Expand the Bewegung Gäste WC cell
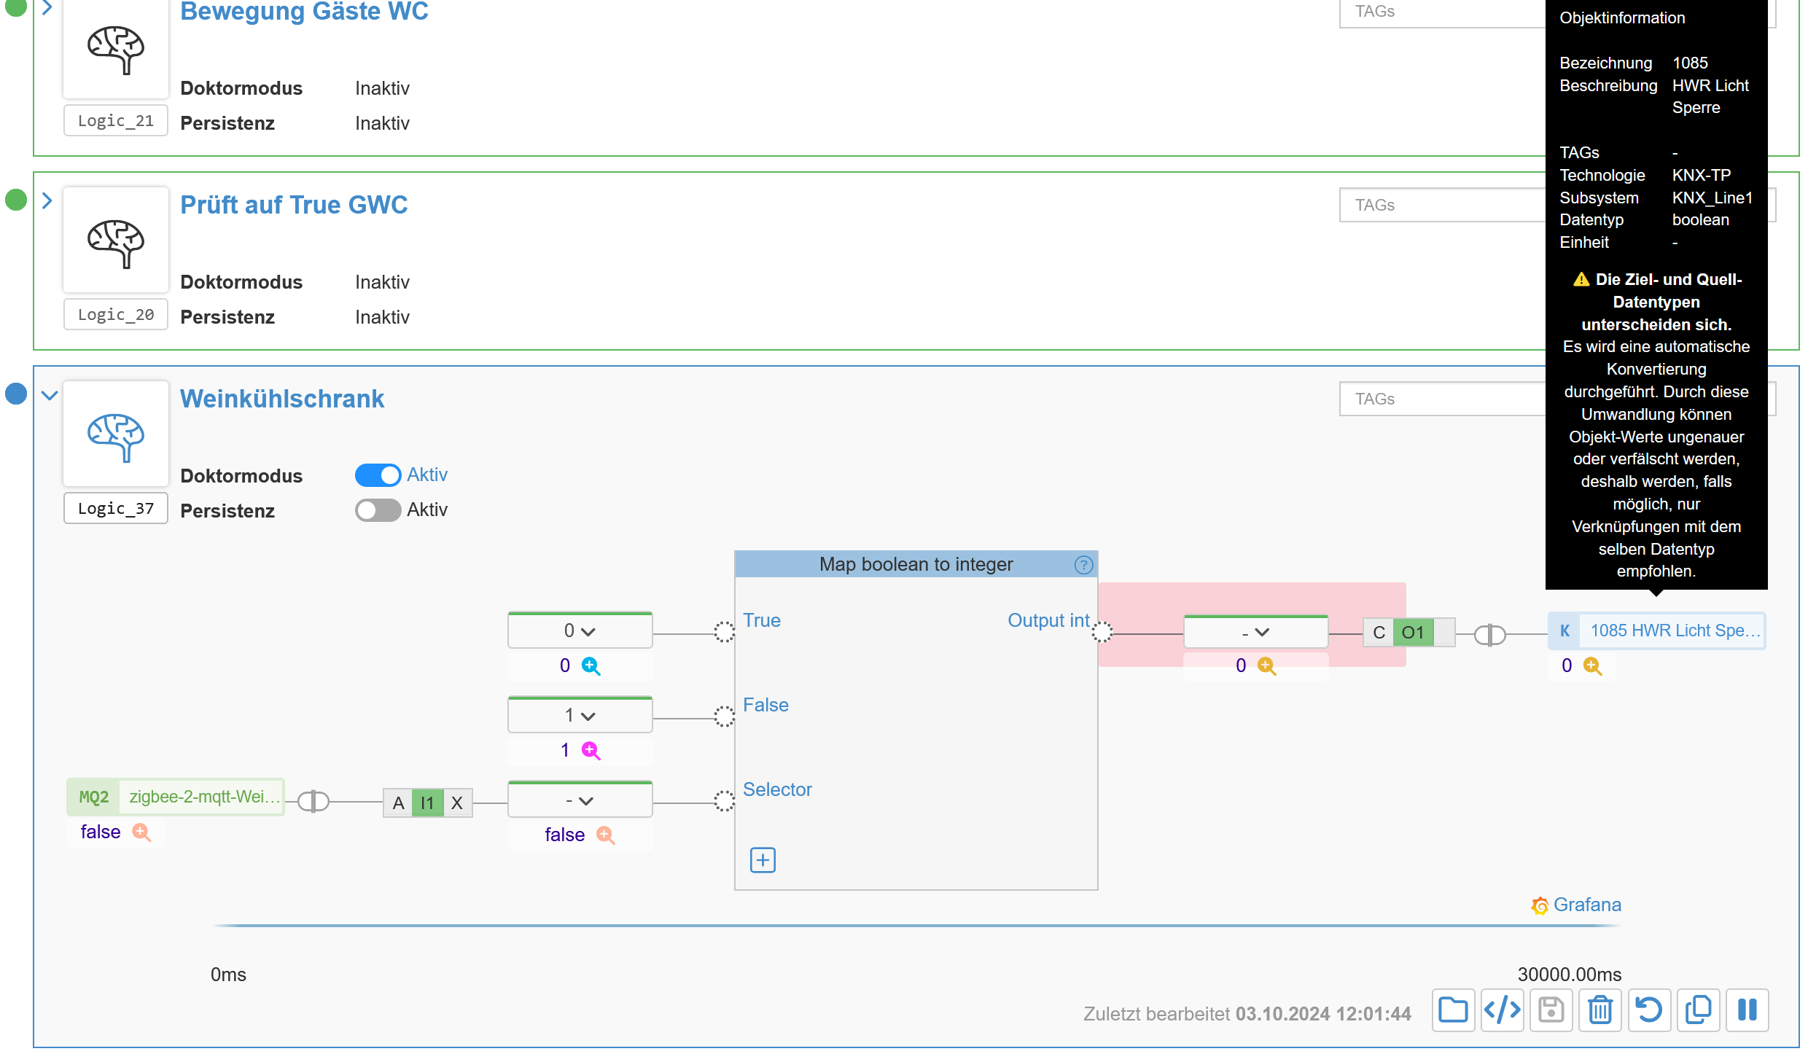 pos(47,7)
